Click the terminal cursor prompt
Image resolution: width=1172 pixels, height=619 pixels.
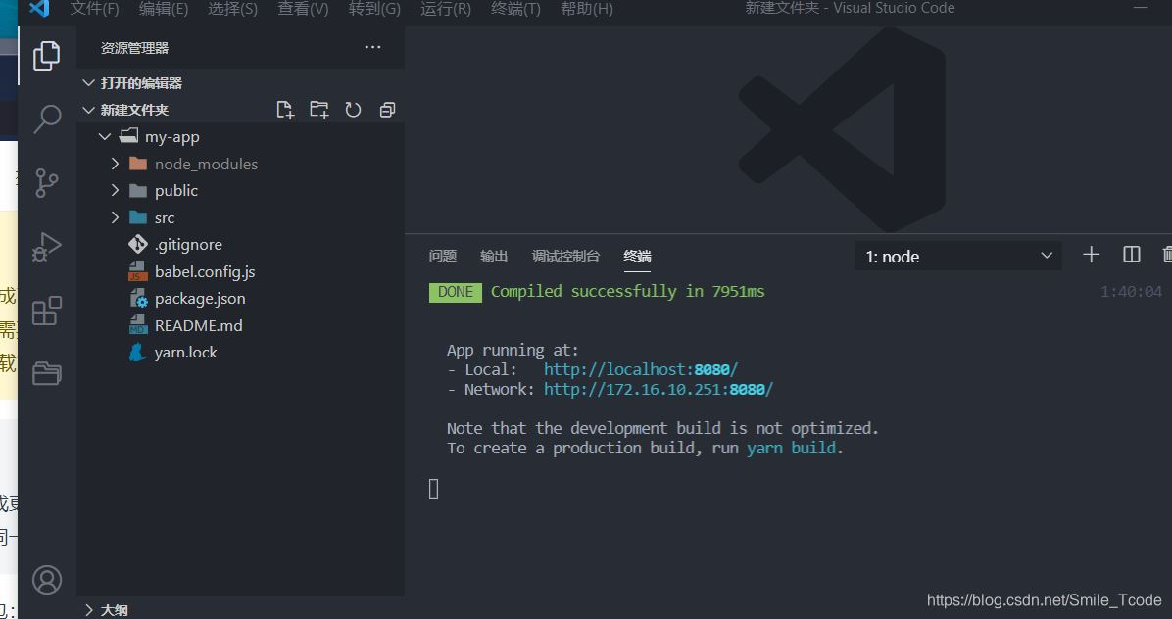click(x=433, y=489)
